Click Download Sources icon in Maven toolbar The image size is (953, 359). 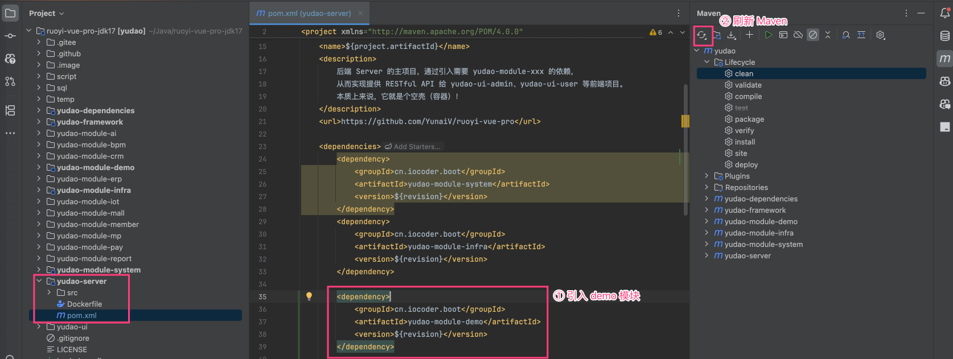732,35
